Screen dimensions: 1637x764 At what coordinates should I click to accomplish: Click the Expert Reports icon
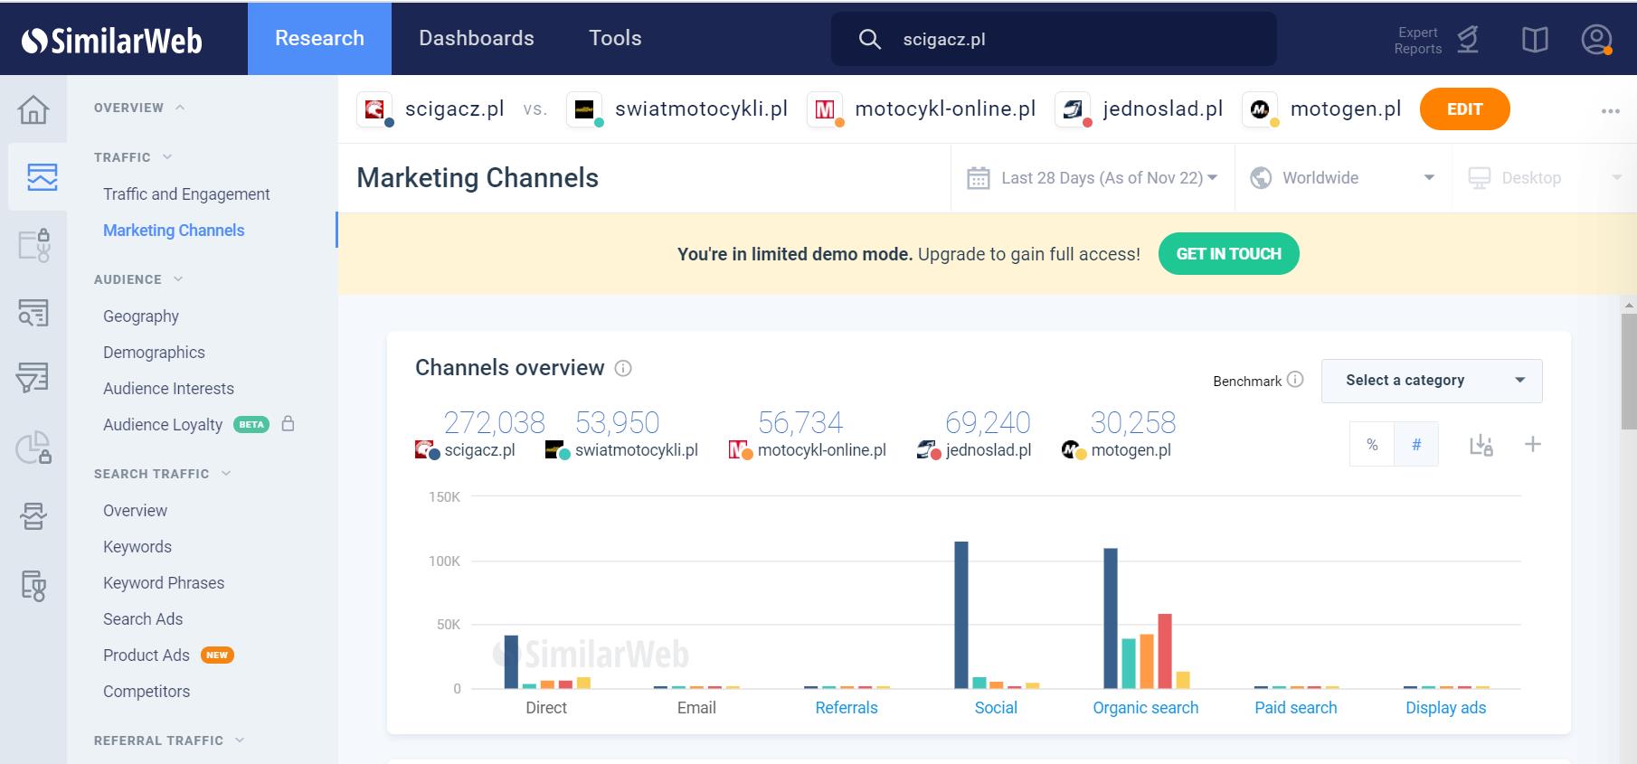pos(1468,40)
